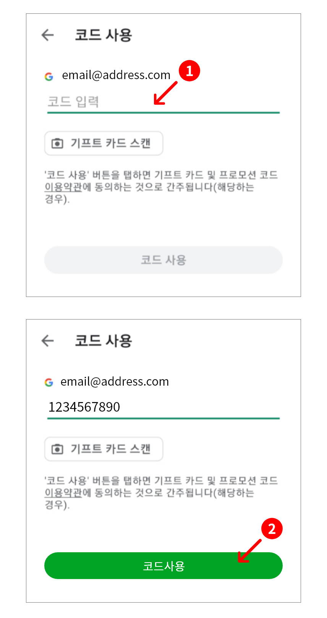Click the 코드 사용 title in the filled-code screen
The height and width of the screenshot is (618, 327).
pos(103,341)
